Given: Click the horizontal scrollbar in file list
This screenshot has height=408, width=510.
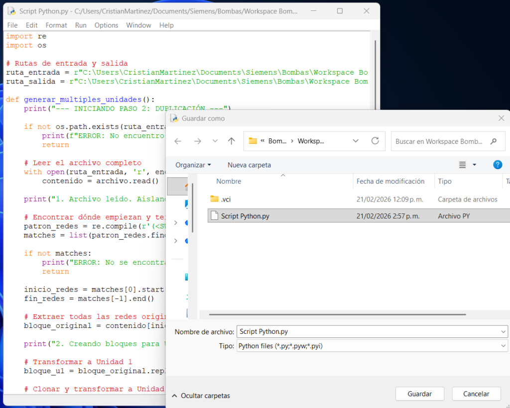Looking at the screenshot, I should pos(337,314).
